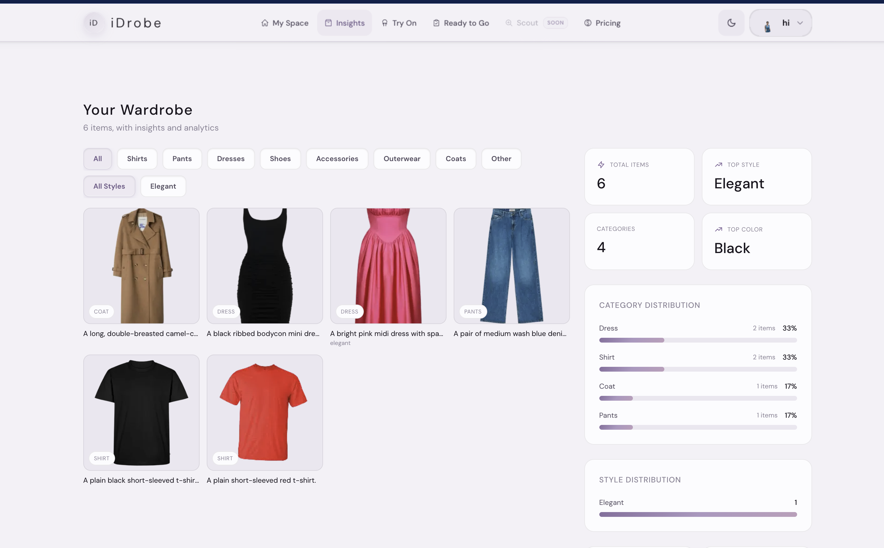Click the iD logo icon
The height and width of the screenshot is (548, 884).
(93, 23)
